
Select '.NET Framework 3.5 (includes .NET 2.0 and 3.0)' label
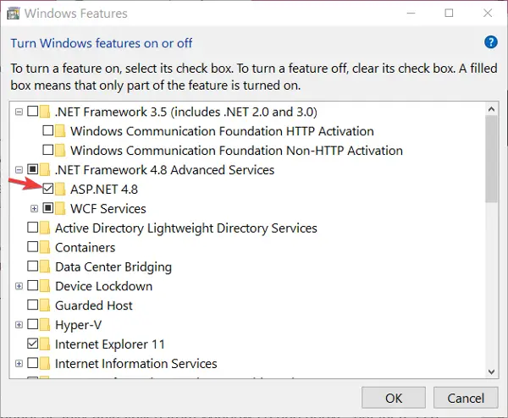[x=186, y=112]
